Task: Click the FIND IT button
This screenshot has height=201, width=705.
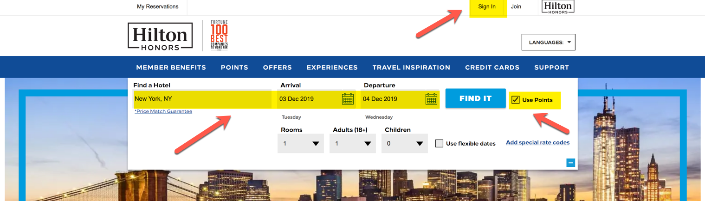Action: [476, 98]
